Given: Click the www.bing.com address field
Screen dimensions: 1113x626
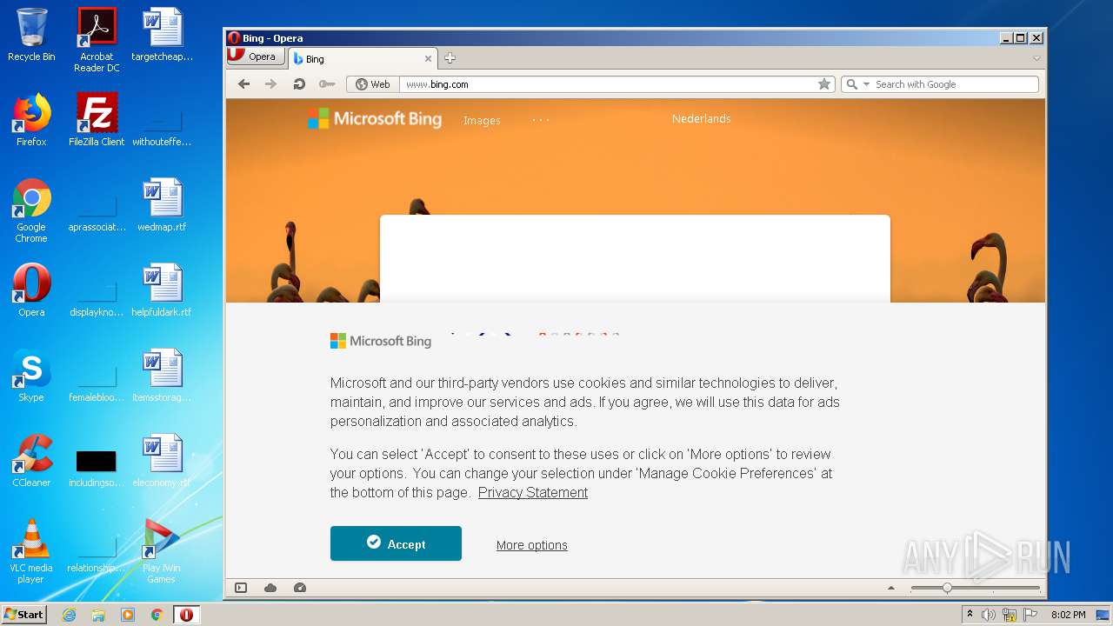Looking at the screenshot, I should 609,84.
